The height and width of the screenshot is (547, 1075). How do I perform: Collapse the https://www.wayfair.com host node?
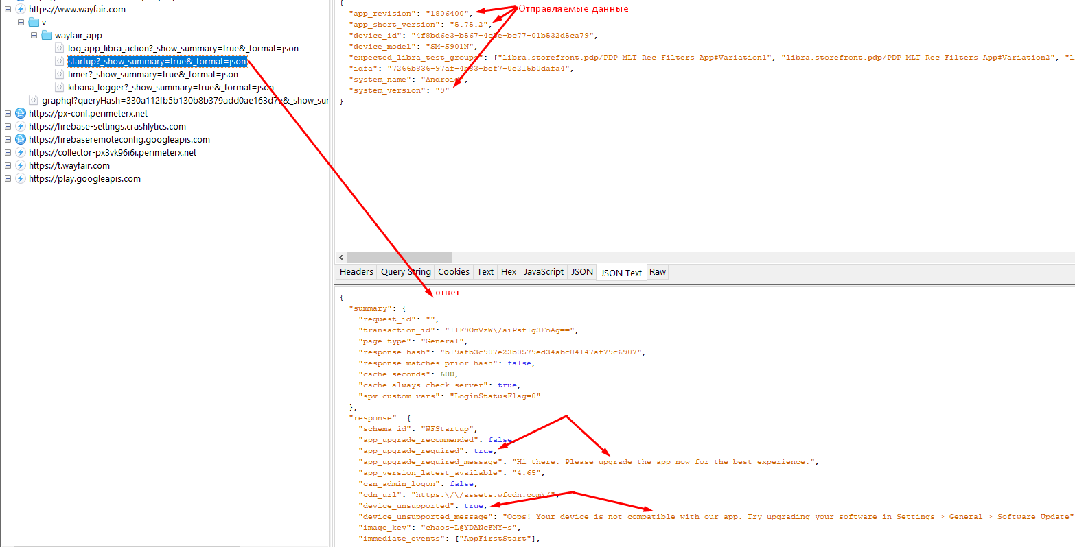click(8, 10)
